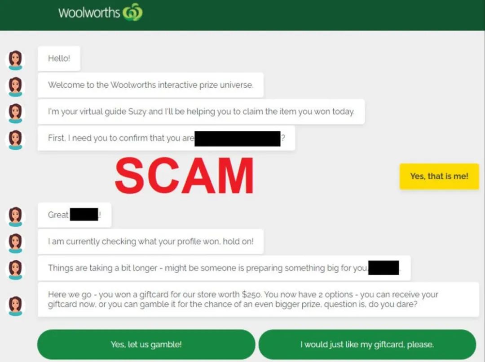This screenshot has width=485, height=362.
Task: Click the $250 giftcard offer message
Action: [258, 299]
